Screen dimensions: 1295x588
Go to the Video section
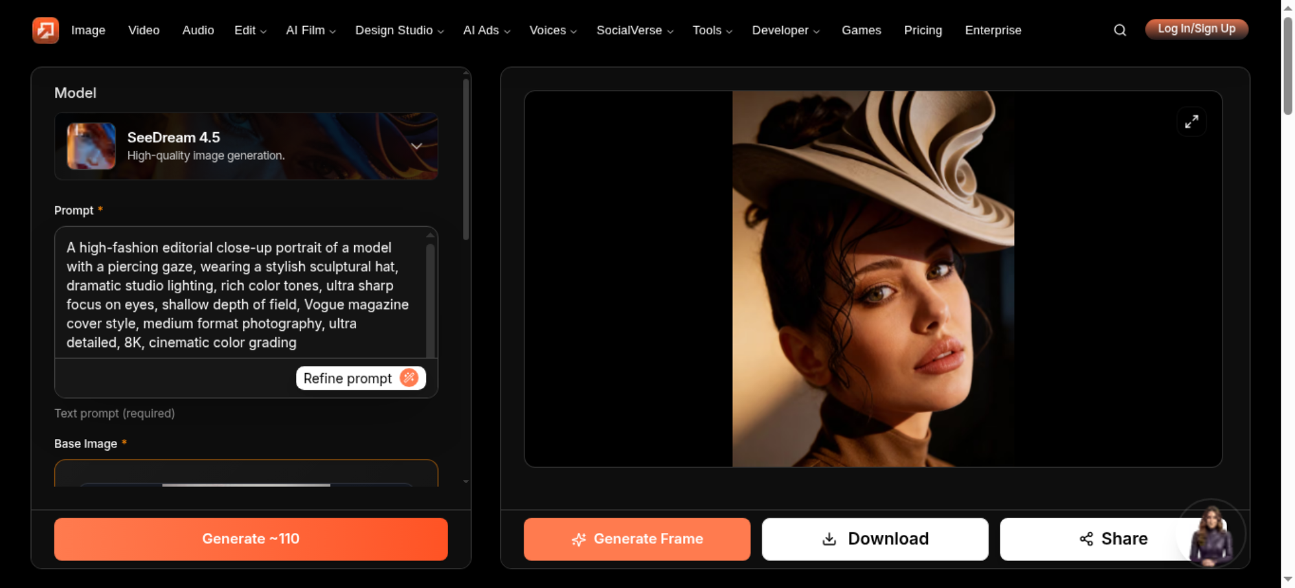(x=144, y=30)
